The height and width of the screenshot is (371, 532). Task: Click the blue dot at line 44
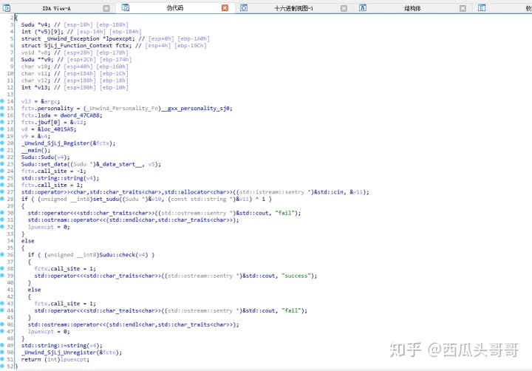point(2,310)
